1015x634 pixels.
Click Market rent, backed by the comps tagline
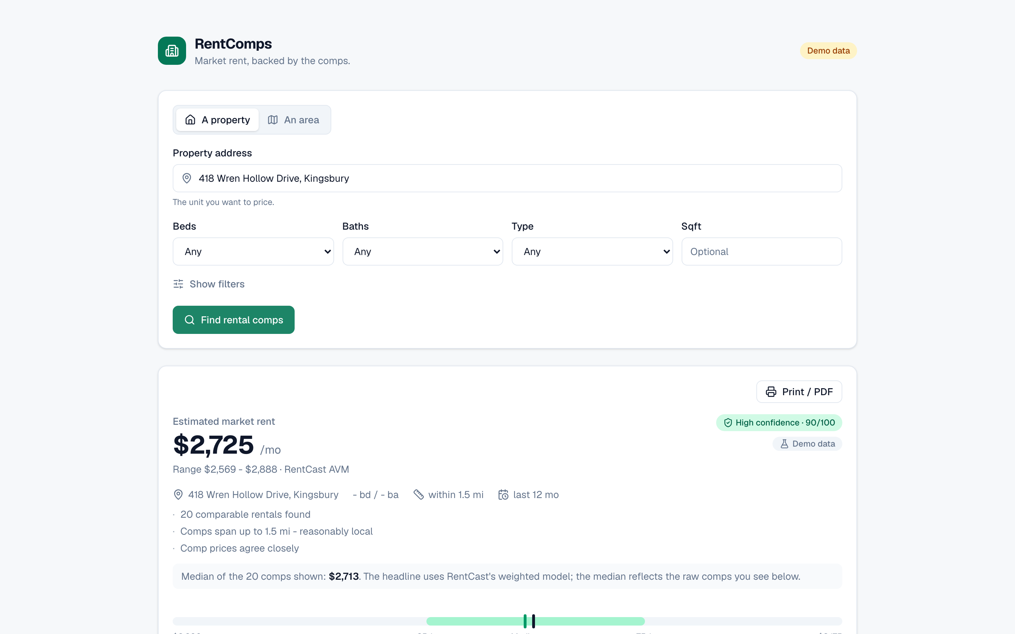pos(273,61)
